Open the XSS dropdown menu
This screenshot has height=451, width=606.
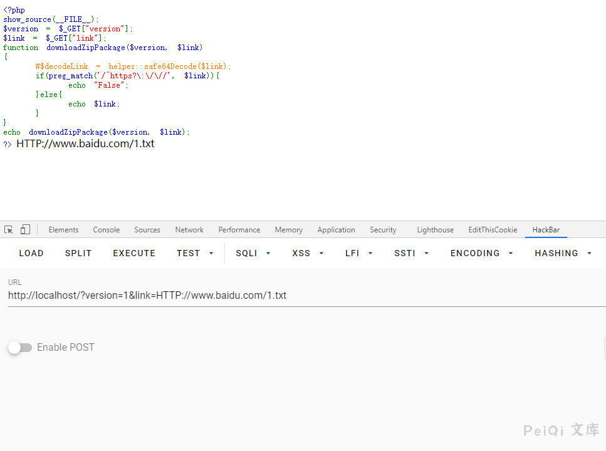308,253
